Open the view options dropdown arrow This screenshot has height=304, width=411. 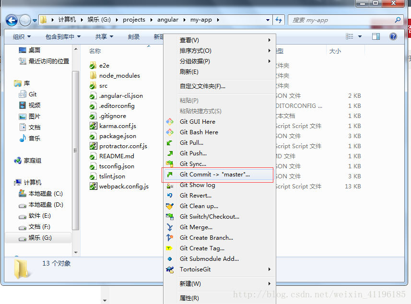tap(360, 36)
